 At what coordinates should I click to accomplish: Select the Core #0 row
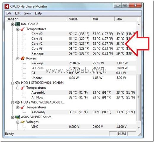[x=84, y=34]
